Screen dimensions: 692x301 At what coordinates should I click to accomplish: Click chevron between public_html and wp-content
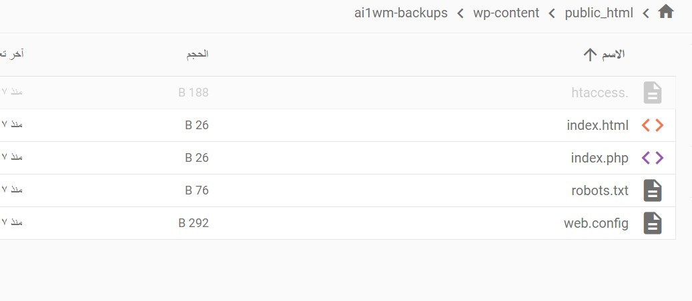point(552,13)
